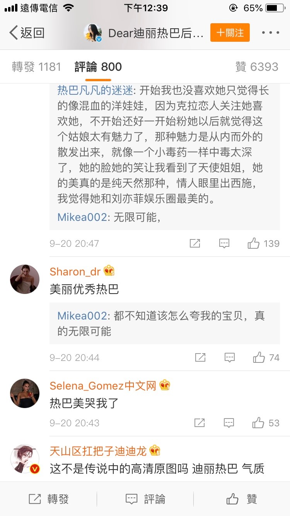Repost the Sharon_dr comment using share icon

coord(200,357)
